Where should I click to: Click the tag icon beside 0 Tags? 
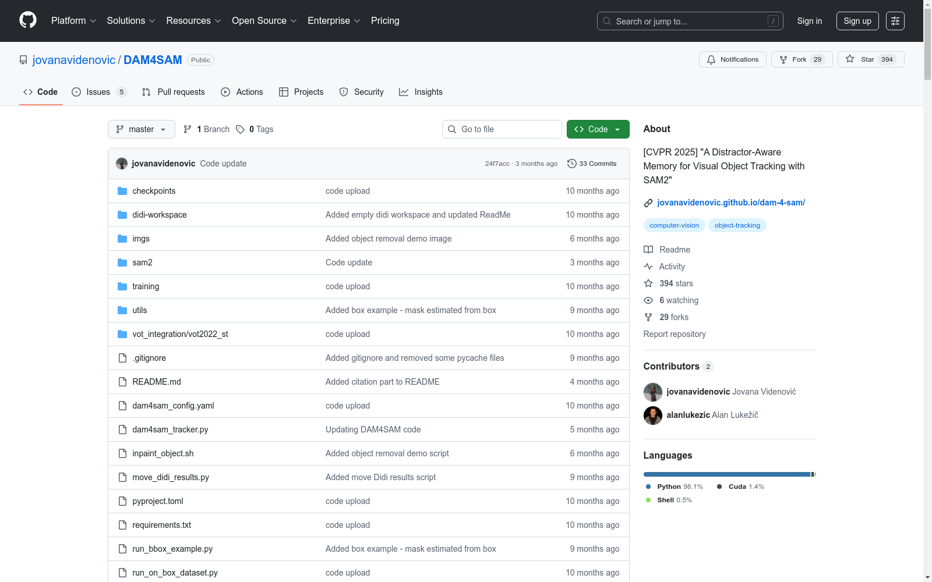click(x=240, y=129)
